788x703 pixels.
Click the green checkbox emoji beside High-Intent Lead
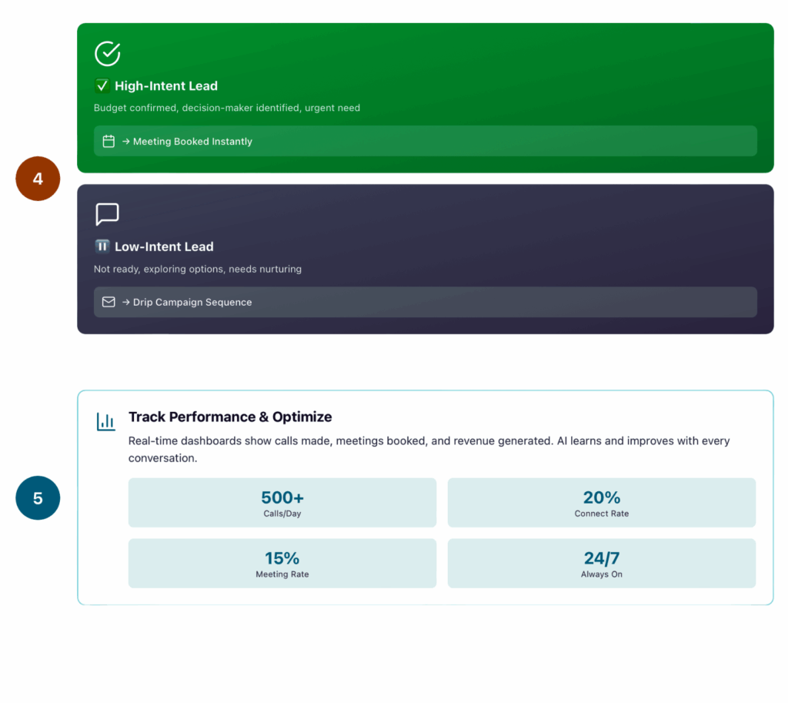(x=102, y=86)
